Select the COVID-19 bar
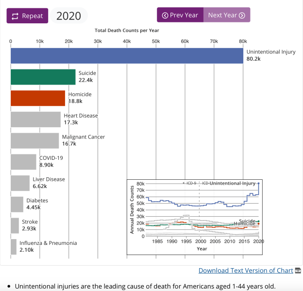This screenshot has height=291, width=303. (x=23, y=162)
